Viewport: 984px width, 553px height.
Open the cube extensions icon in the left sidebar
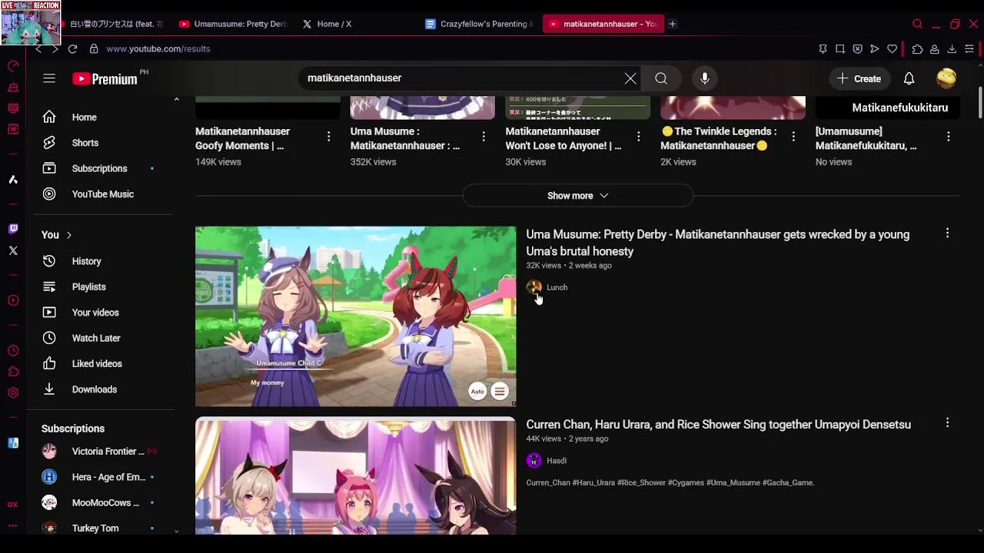point(13,372)
